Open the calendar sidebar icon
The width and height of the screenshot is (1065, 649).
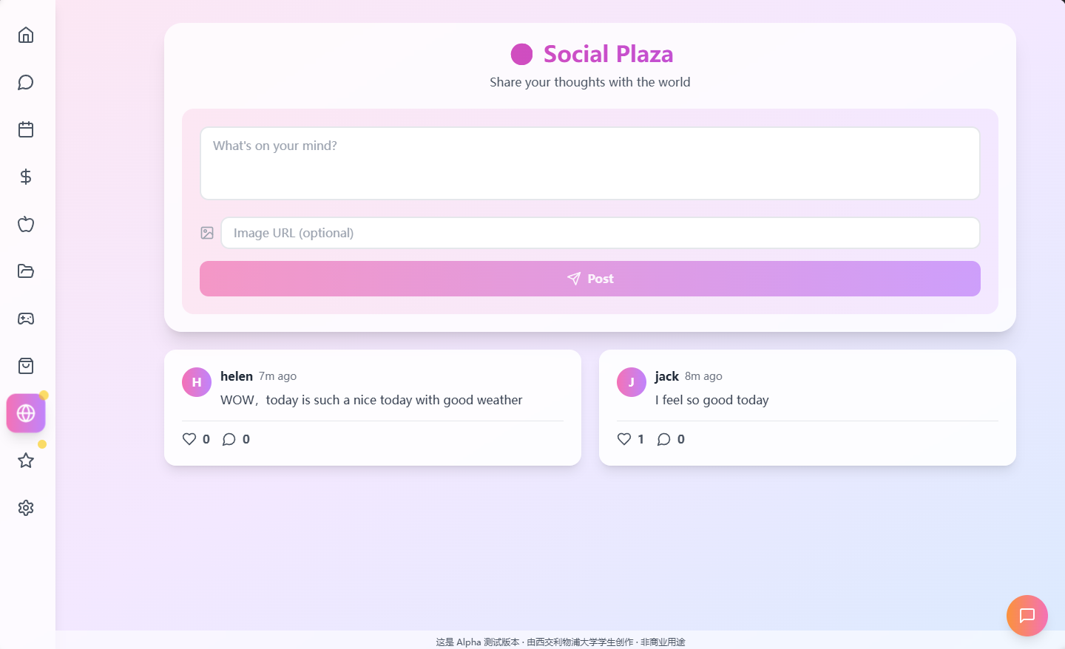coord(26,129)
